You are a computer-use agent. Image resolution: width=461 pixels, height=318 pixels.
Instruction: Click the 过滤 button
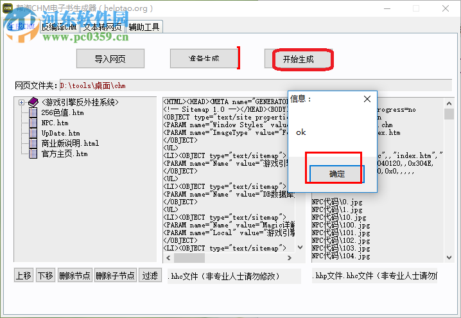150,276
